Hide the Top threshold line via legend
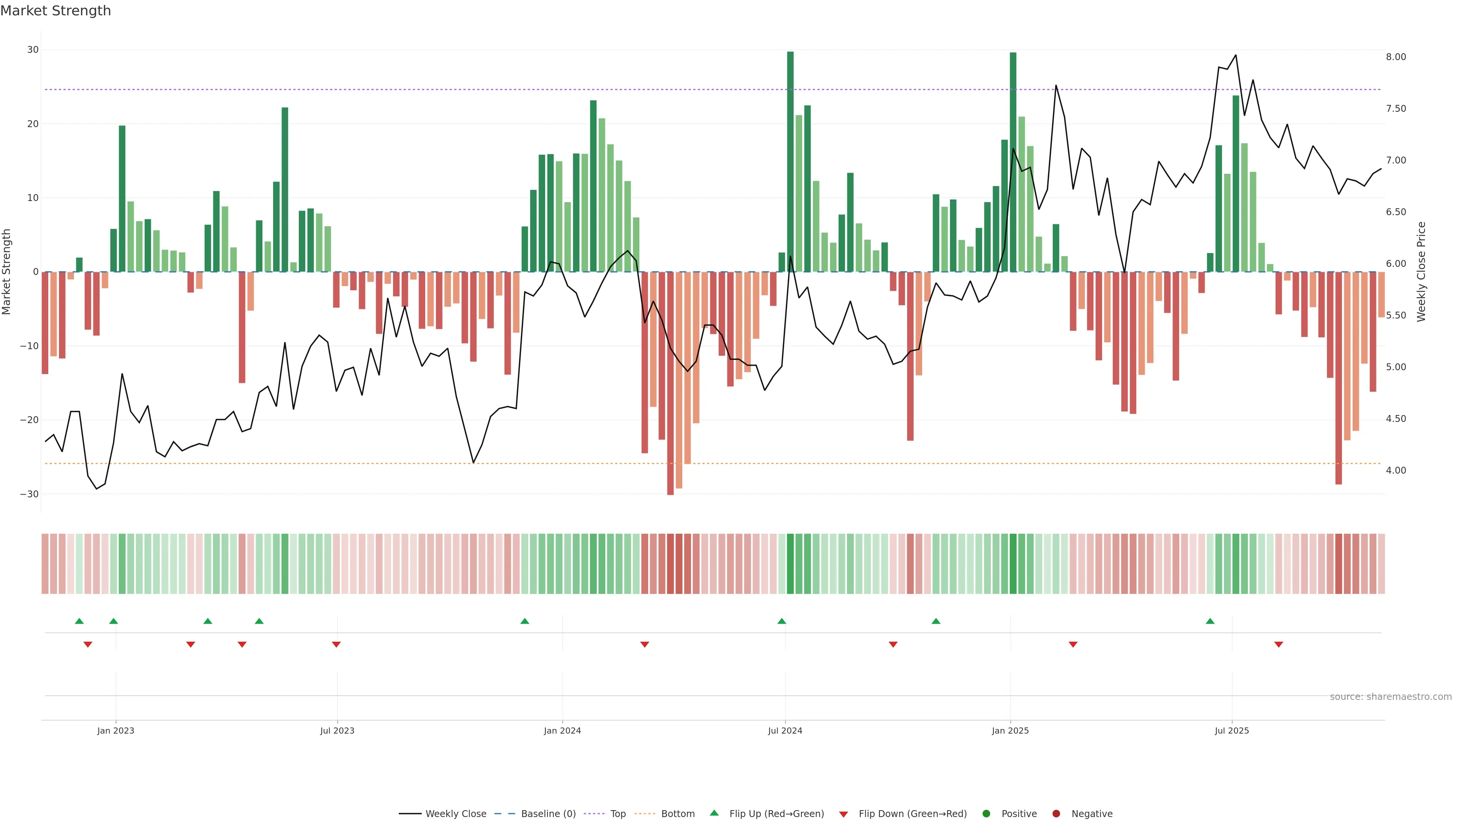The width and height of the screenshot is (1471, 827). tap(617, 814)
